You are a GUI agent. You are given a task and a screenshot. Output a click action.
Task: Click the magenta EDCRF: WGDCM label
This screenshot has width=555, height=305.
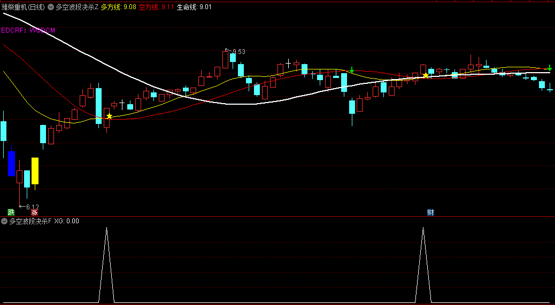(x=28, y=30)
